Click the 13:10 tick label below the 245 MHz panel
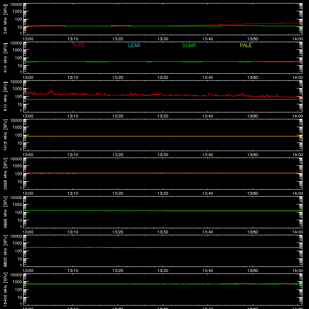The height and width of the screenshot is (309, 309). click(x=73, y=39)
